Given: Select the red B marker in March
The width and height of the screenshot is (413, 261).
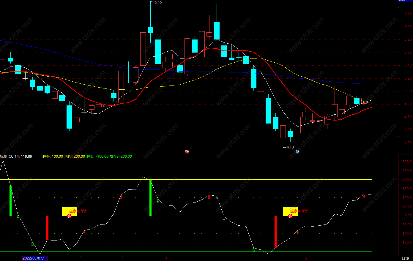Looking at the screenshot, I should click(x=121, y=197).
